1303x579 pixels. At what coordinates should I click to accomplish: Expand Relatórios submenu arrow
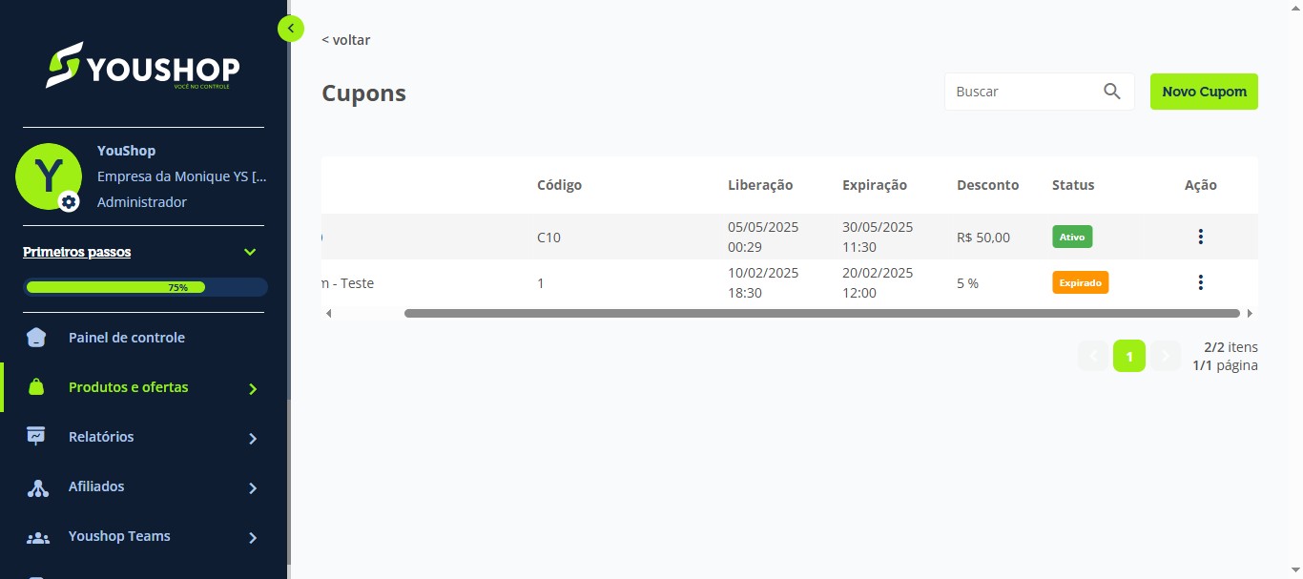(253, 439)
